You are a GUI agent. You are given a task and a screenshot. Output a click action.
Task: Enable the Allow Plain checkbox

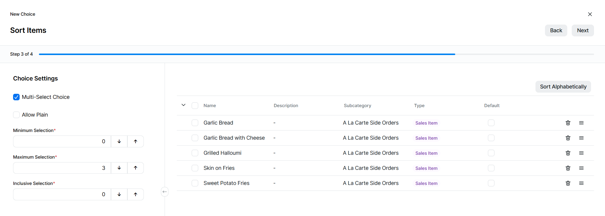point(16,115)
